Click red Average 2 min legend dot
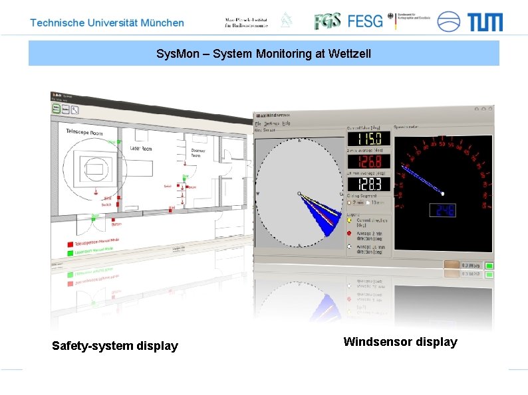The width and height of the screenshot is (528, 395). point(349,233)
